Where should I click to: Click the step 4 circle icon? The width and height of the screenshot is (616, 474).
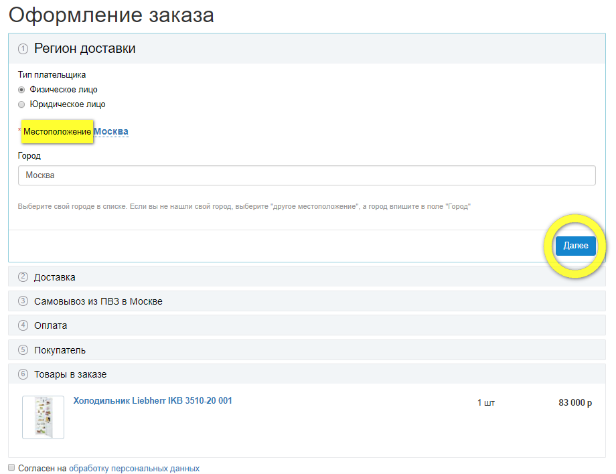[23, 325]
